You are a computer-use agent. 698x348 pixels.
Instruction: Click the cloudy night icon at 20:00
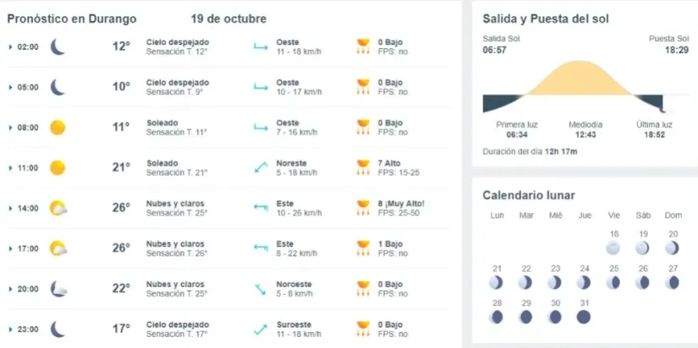[58, 289]
